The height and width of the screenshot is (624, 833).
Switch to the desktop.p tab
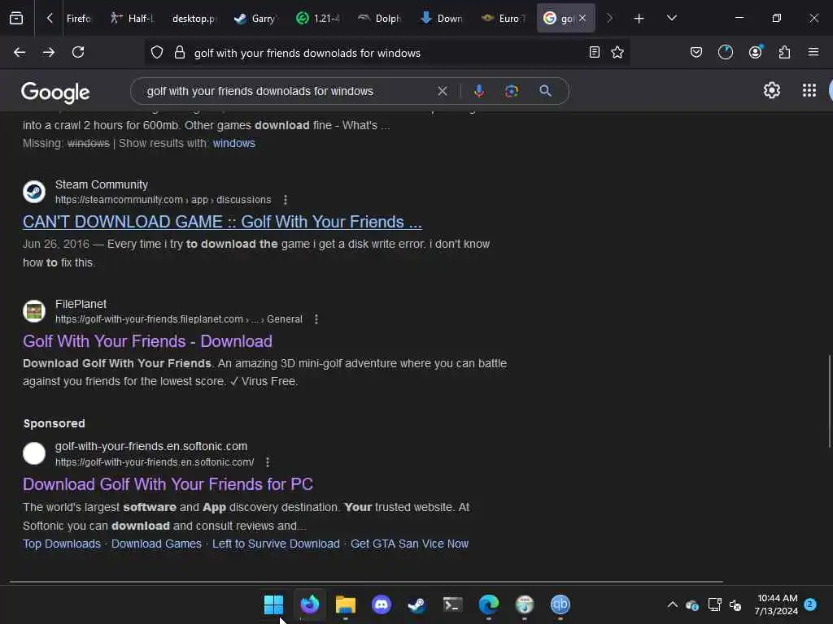click(194, 19)
